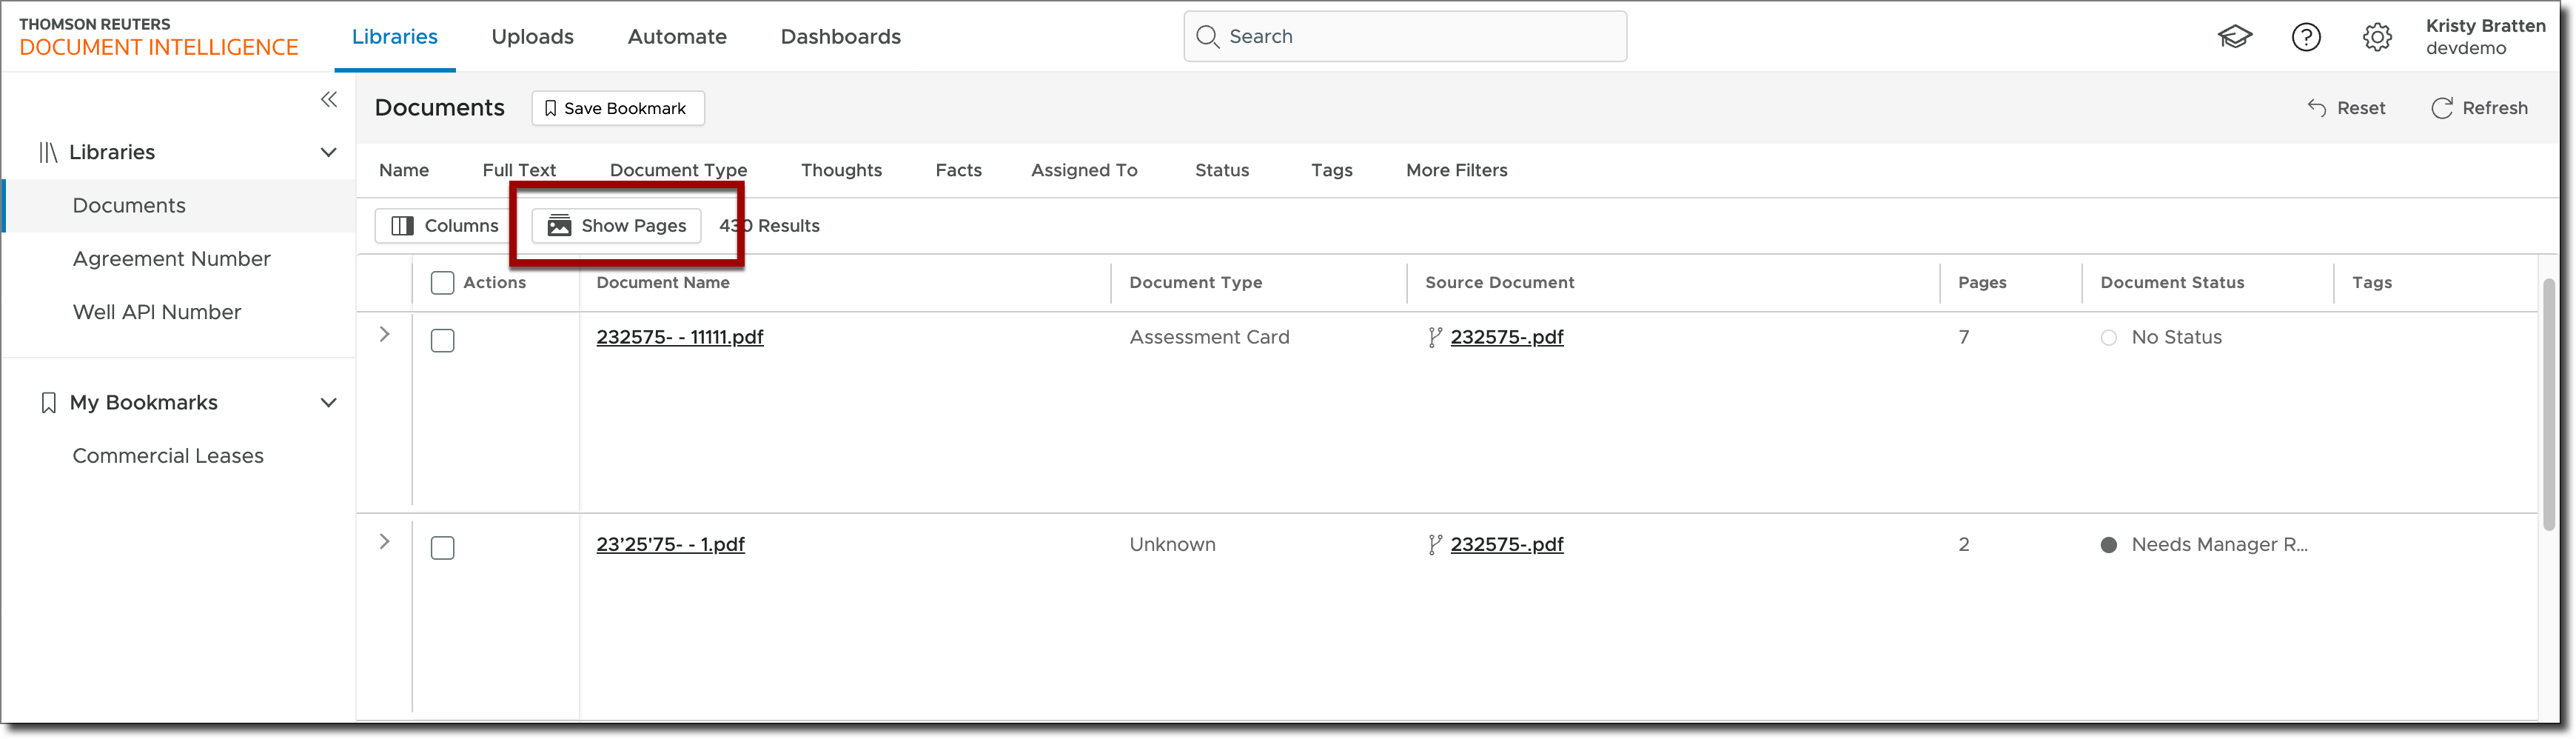
Task: Click the Libraries panel icon in sidebar
Action: click(x=47, y=151)
